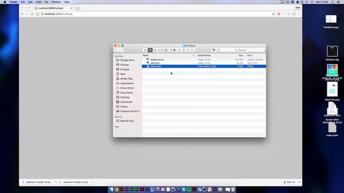The height and width of the screenshot is (193, 344).
Task: Click the Wi-Fi icon in menu bar
Action: coord(312,2)
